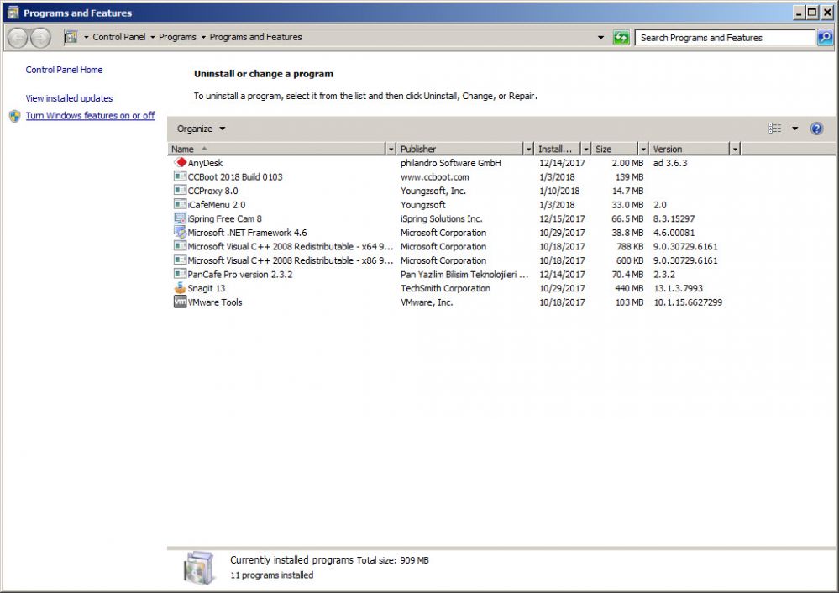
Task: Select CCBoot 2018 Build 0103 entry
Action: pyautogui.click(x=235, y=176)
